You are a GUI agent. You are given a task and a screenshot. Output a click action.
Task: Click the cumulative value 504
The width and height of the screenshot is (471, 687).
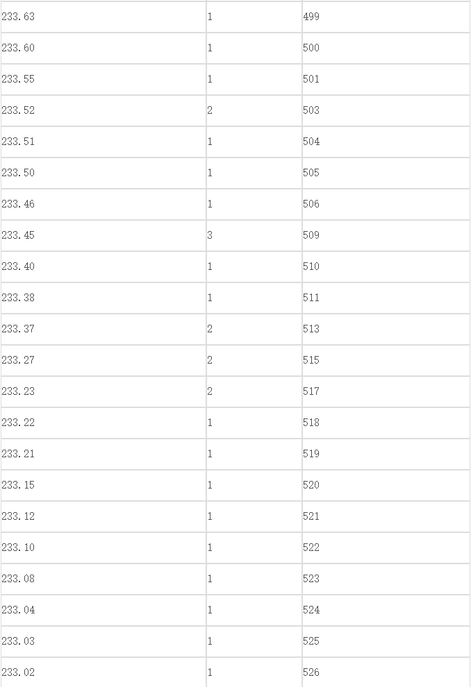tap(386, 142)
